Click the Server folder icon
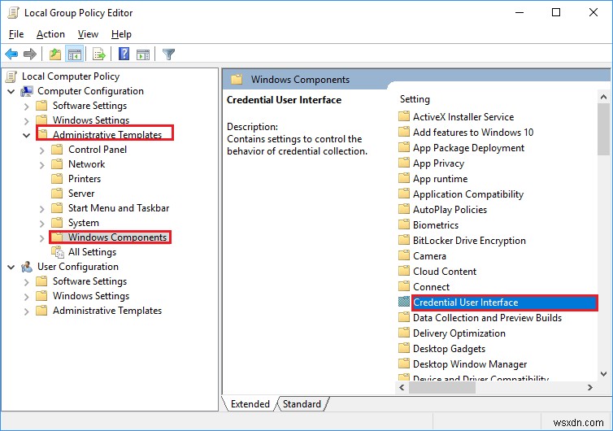The width and height of the screenshot is (613, 431). [x=57, y=194]
